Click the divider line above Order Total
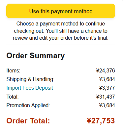 pos(61,111)
